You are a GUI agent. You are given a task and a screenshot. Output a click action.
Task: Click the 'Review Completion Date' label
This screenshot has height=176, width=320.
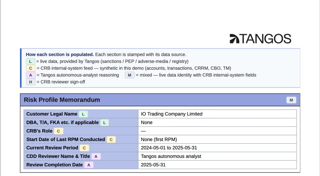click(54, 164)
